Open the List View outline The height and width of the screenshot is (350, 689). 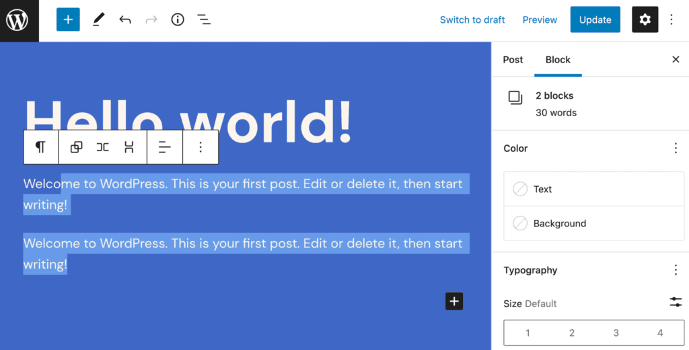[204, 19]
